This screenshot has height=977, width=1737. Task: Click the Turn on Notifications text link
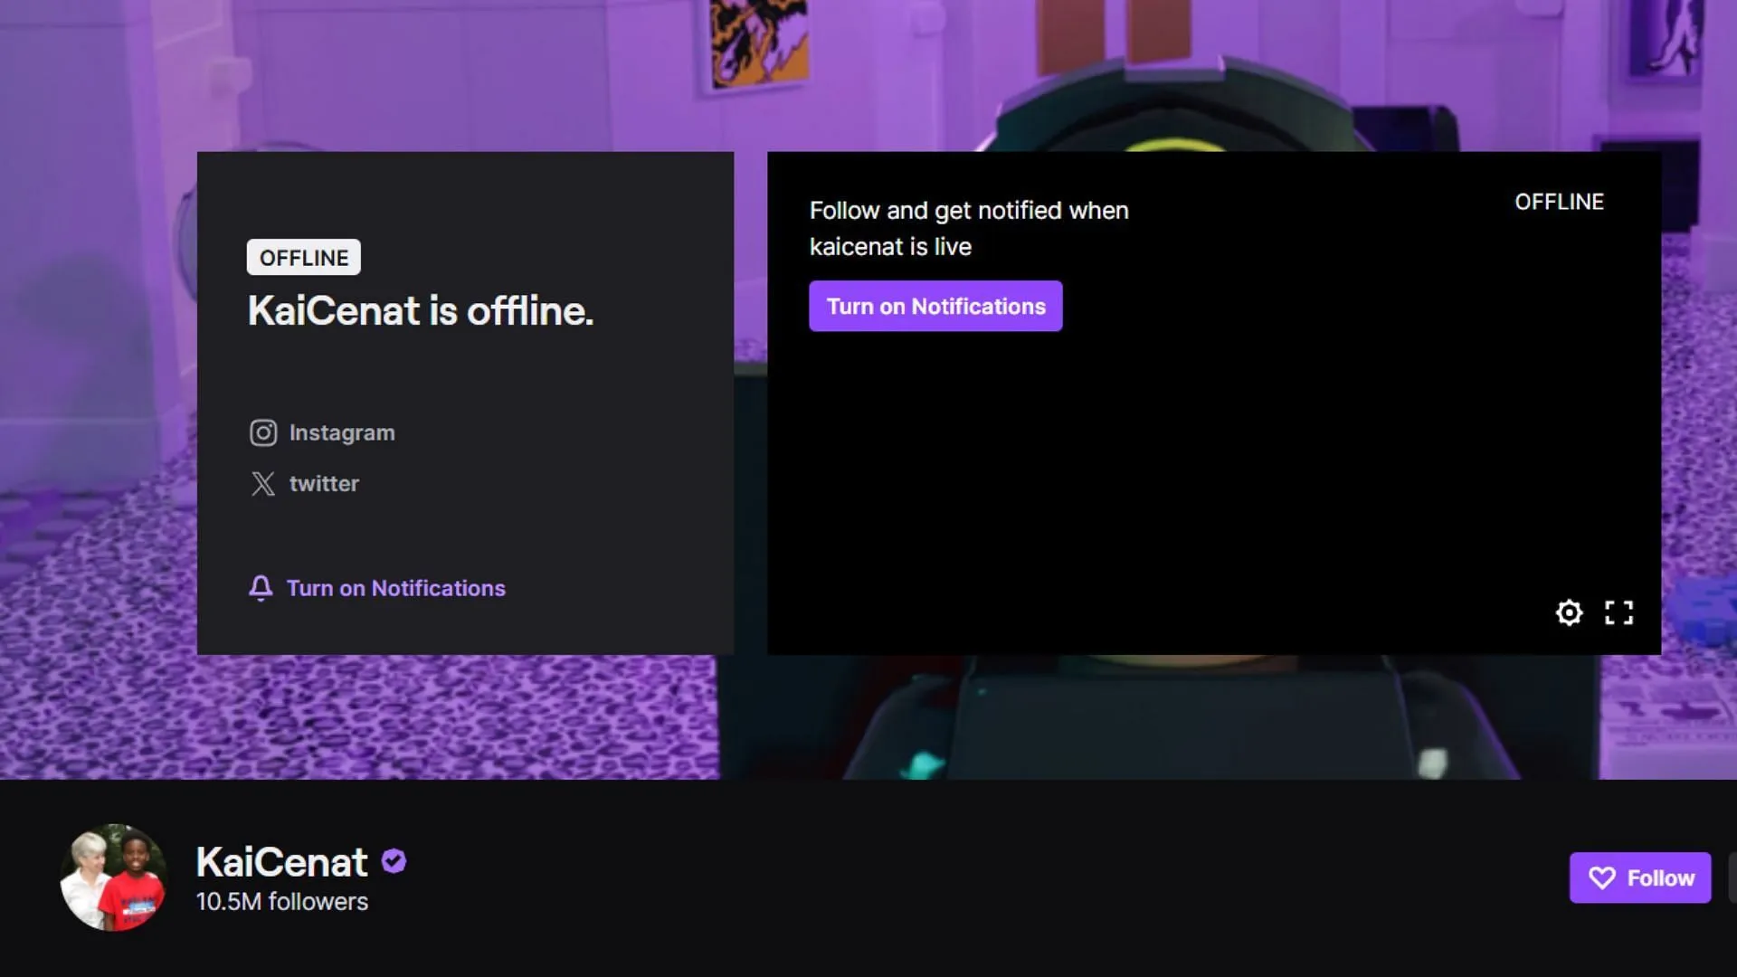pyautogui.click(x=395, y=588)
